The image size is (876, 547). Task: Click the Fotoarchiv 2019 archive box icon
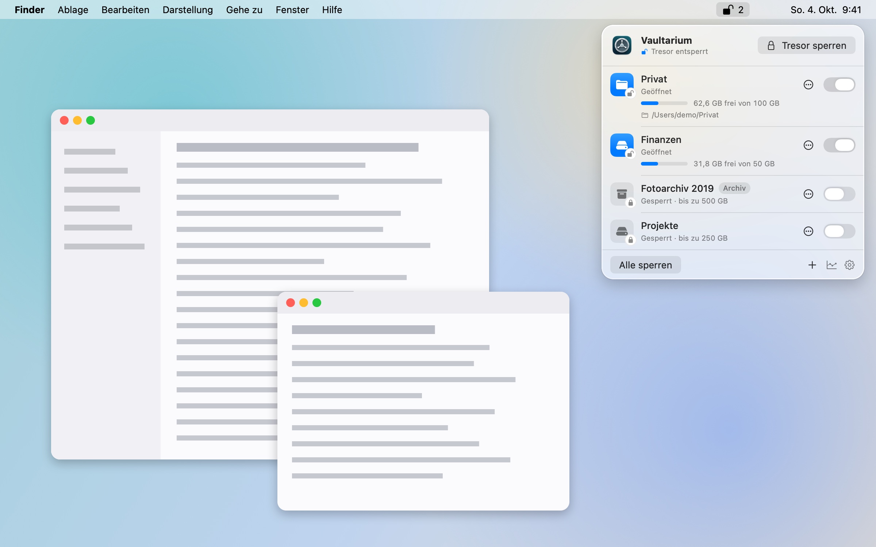point(622,194)
